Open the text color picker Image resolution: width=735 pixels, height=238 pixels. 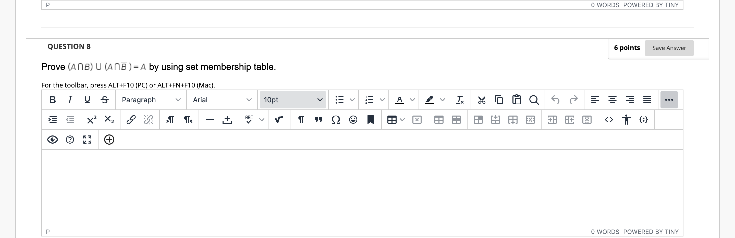point(400,100)
